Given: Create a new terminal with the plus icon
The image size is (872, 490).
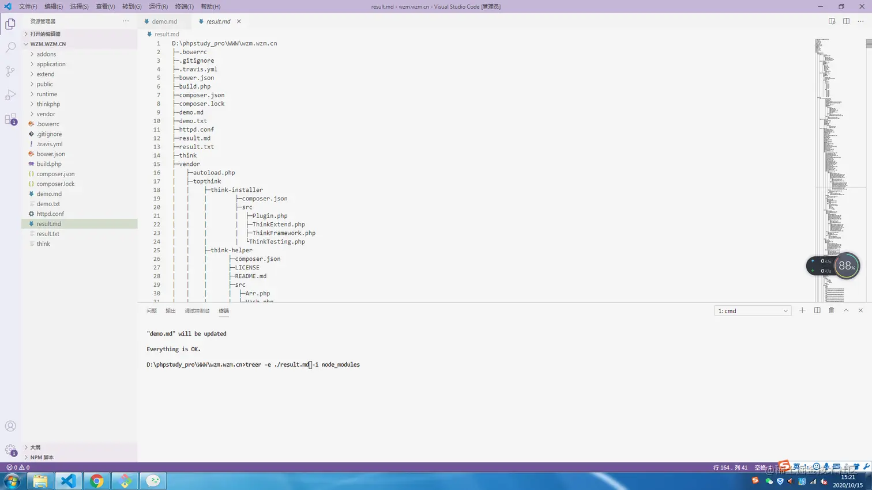Looking at the screenshot, I should pos(802,310).
